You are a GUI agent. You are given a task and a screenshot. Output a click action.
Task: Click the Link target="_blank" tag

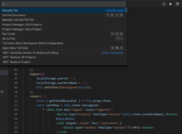(89, 123)
